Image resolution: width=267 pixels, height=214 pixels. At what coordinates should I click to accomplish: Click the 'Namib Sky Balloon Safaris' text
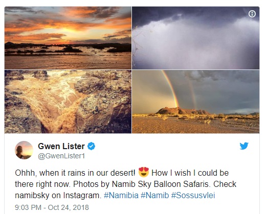[x=160, y=184]
